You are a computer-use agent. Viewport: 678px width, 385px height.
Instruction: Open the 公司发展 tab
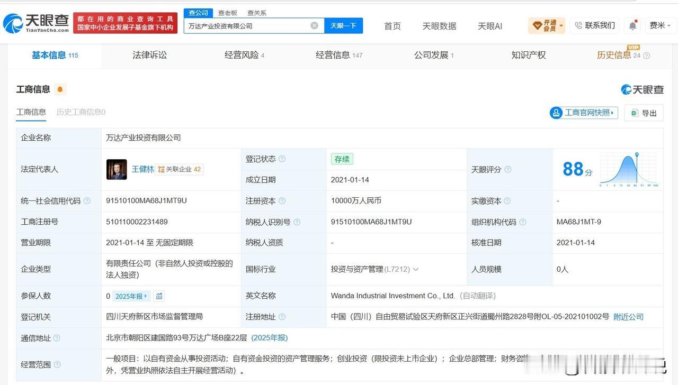pyautogui.click(x=434, y=55)
